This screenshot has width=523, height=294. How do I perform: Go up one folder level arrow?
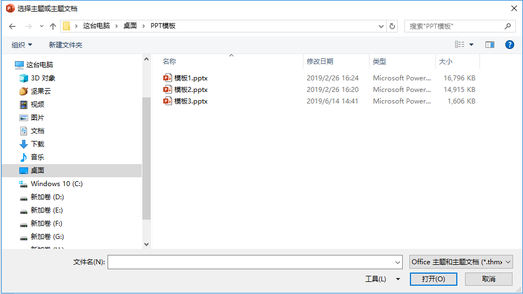53,26
